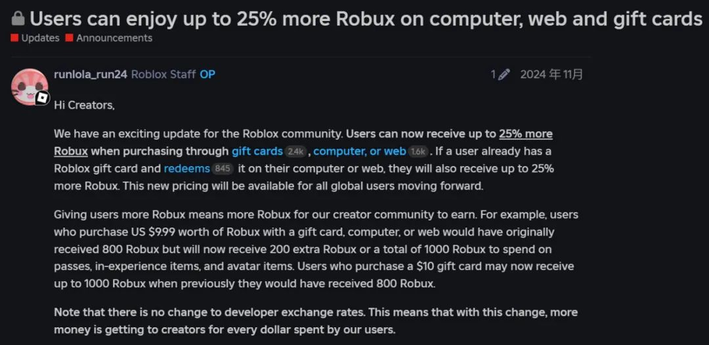Click the Roblox staff badge on avatar
This screenshot has width=709, height=345.
coord(43,98)
